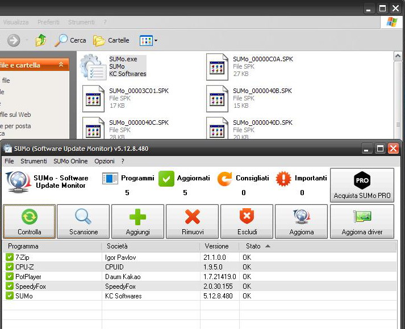Click the Programmi counter icon
The image size is (405, 329).
(110, 179)
